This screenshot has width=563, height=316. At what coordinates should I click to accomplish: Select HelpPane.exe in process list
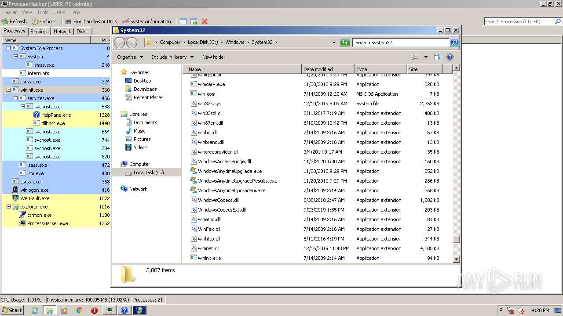56,115
